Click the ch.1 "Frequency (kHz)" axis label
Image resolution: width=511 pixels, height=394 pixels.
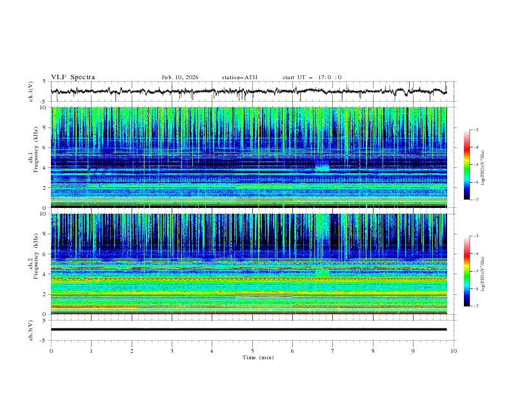click(36, 149)
